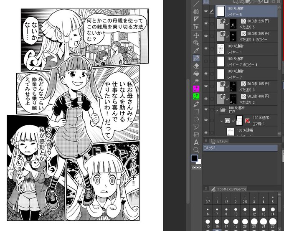Viewport: 284px width, 231px height.
Task: Select the pen nib tool below green icon
Action: (x=196, y=104)
